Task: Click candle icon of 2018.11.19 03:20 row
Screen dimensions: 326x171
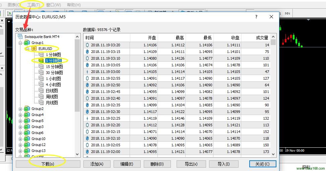Action: coord(87,45)
